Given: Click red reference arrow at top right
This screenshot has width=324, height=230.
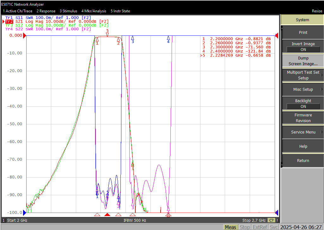Looking at the screenshot, I should (277, 36).
